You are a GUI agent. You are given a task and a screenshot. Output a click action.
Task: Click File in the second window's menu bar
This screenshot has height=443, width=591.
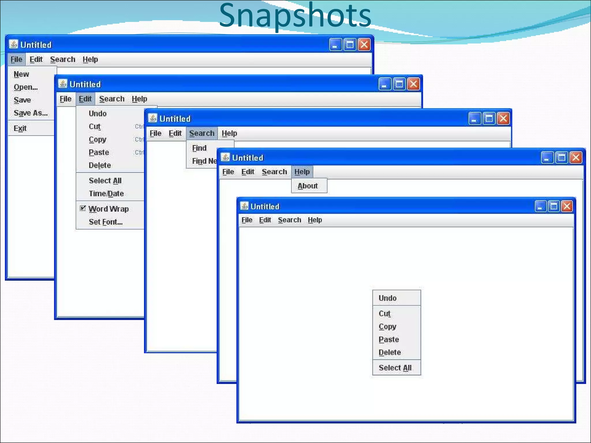pyautogui.click(x=66, y=99)
